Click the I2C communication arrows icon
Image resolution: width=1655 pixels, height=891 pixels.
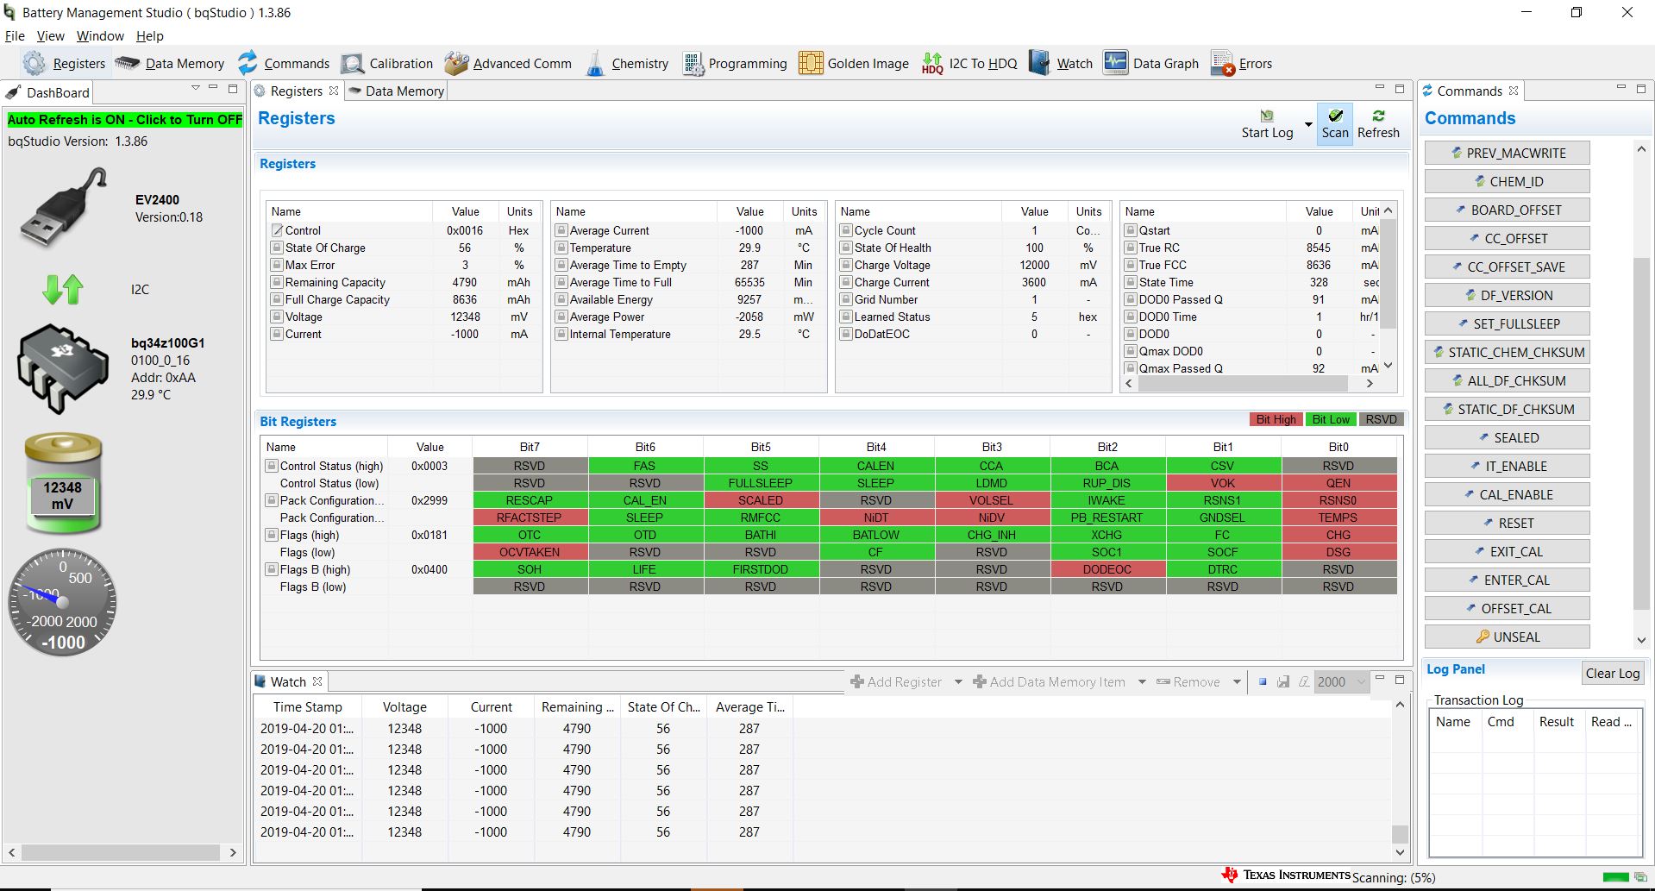click(62, 289)
